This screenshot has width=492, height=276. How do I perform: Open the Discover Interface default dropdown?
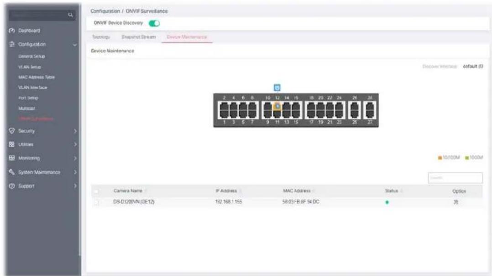(473, 66)
